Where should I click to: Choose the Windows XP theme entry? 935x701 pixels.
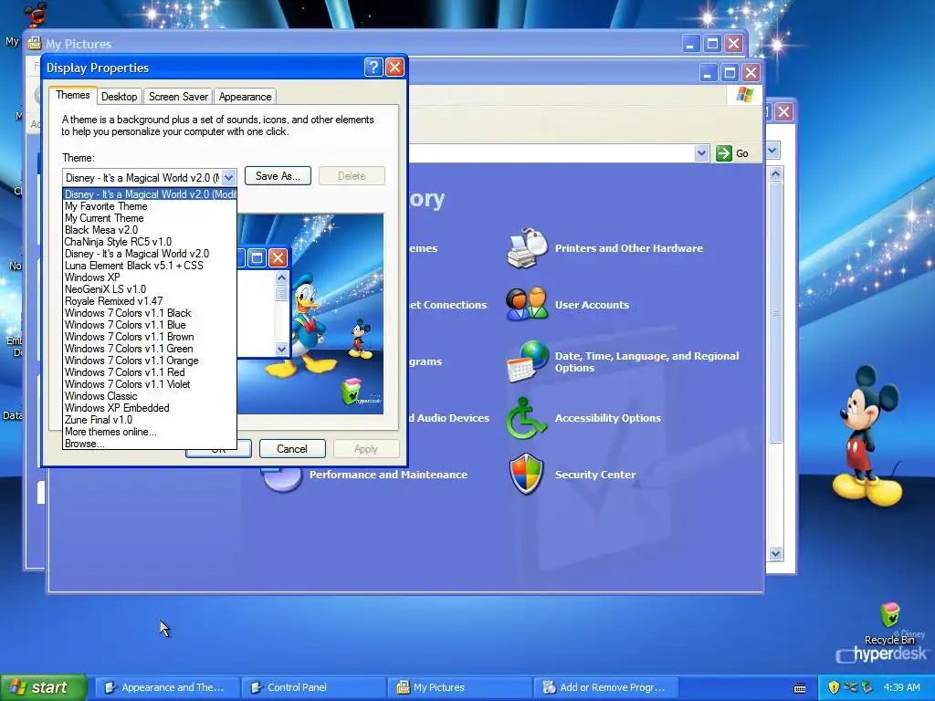coord(150,277)
